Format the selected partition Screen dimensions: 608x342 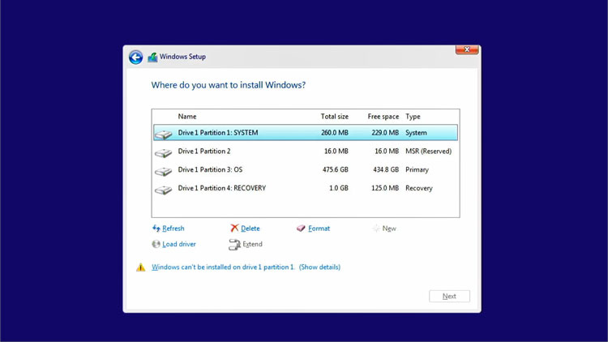coord(319,229)
